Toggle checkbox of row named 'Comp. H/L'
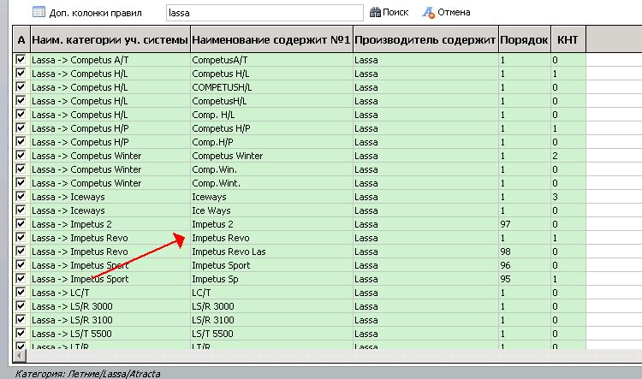Image resolution: width=642 pixels, height=379 pixels. point(21,114)
